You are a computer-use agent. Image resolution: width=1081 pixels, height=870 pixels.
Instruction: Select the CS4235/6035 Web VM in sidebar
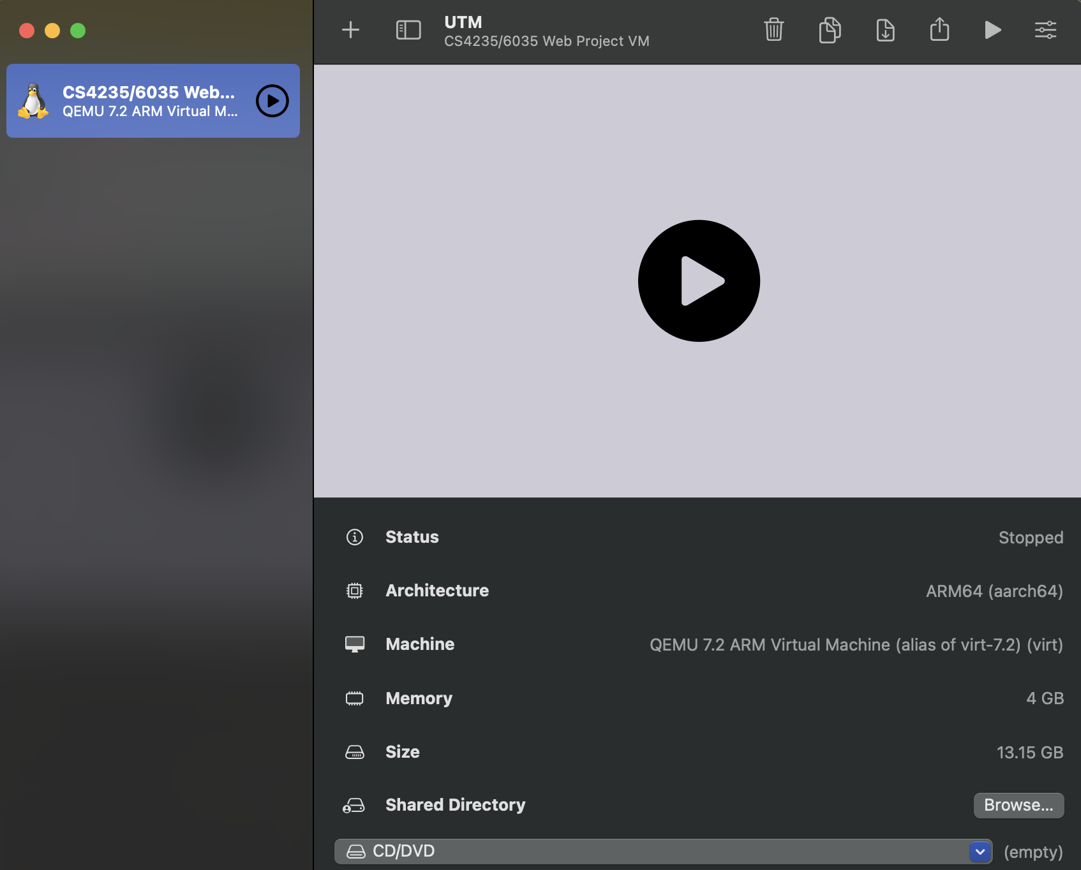pos(153,101)
